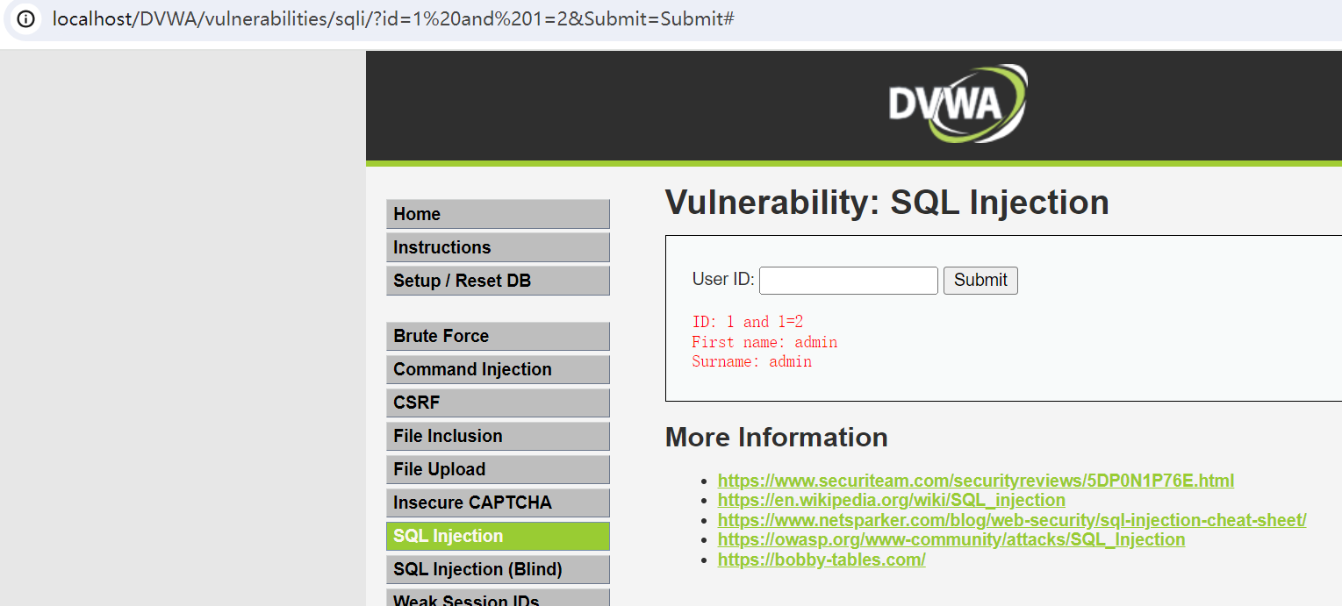Open the Home menu item
Image resolution: width=1342 pixels, height=606 pixels.
point(498,214)
